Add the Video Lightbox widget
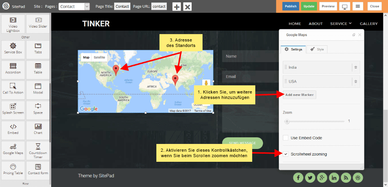The width and height of the screenshot is (388, 187). click(13, 24)
